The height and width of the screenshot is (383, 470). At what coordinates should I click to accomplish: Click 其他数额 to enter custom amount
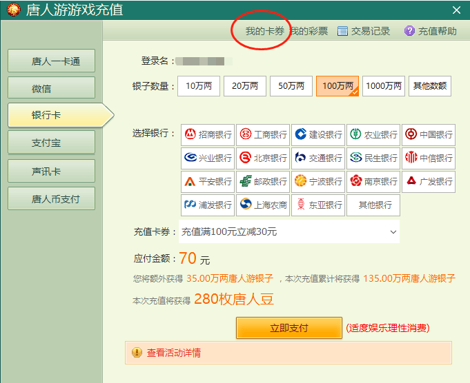click(429, 86)
